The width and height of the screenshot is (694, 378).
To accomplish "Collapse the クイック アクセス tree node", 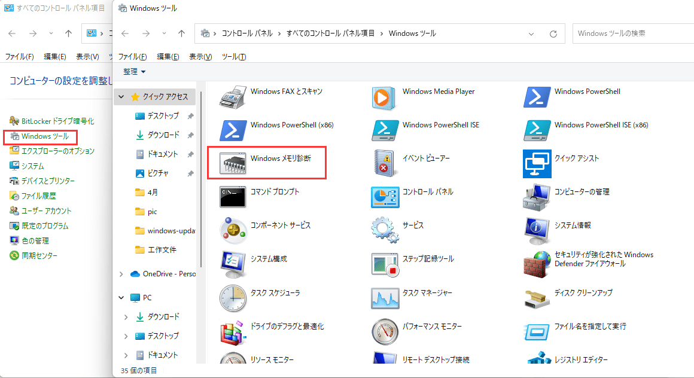I will [x=122, y=97].
